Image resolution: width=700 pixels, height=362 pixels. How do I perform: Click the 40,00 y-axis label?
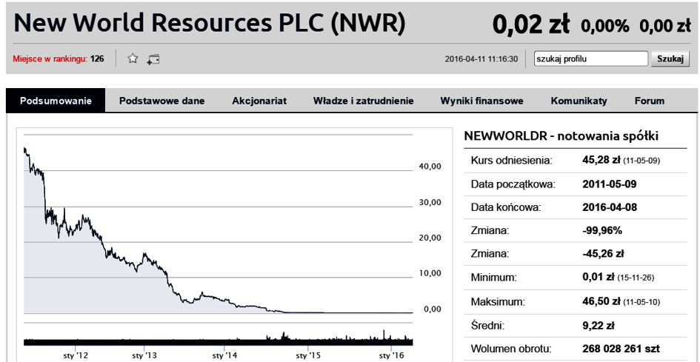(430, 167)
